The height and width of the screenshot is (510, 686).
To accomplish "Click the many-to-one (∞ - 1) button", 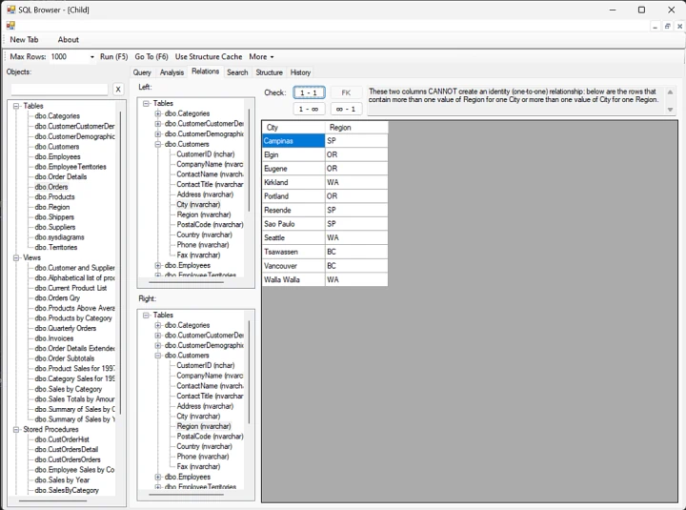I will 346,109.
